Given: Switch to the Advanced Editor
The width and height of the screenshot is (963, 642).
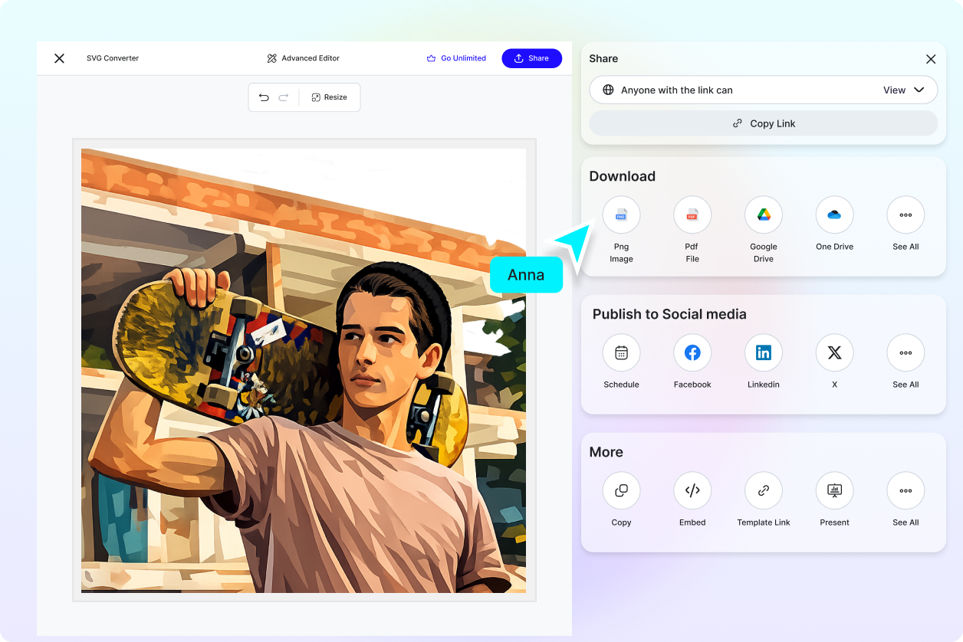Looking at the screenshot, I should [303, 57].
